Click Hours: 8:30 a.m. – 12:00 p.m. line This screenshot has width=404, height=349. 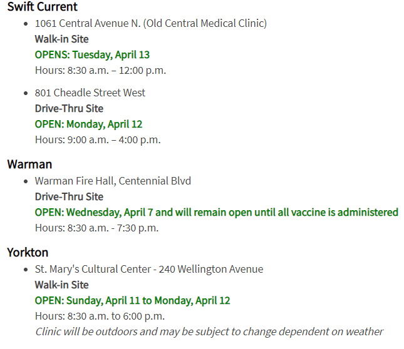[100, 71]
